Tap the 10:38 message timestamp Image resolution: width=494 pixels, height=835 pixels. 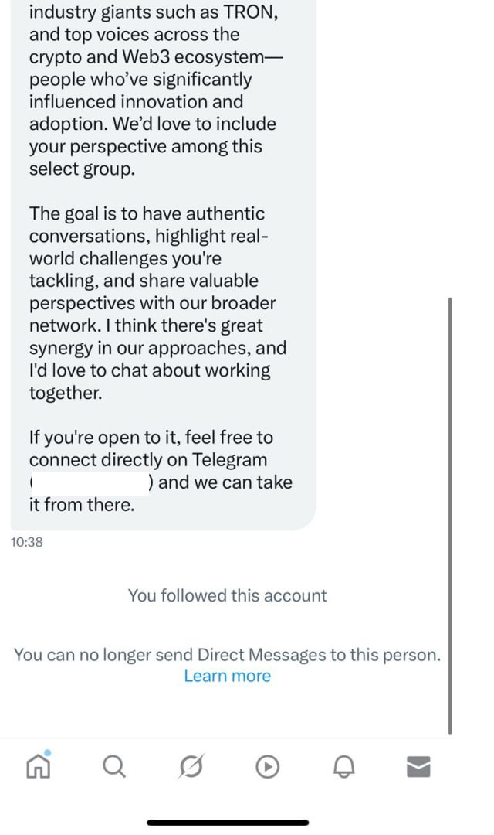tap(26, 542)
